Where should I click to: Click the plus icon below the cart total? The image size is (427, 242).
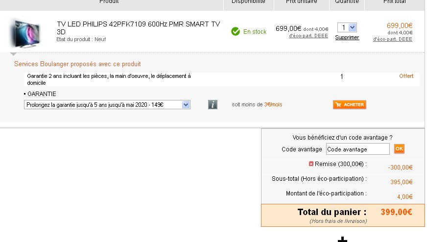342,240
